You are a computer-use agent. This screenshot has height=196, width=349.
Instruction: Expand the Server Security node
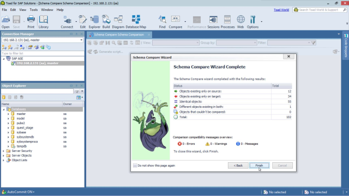pos(3,151)
